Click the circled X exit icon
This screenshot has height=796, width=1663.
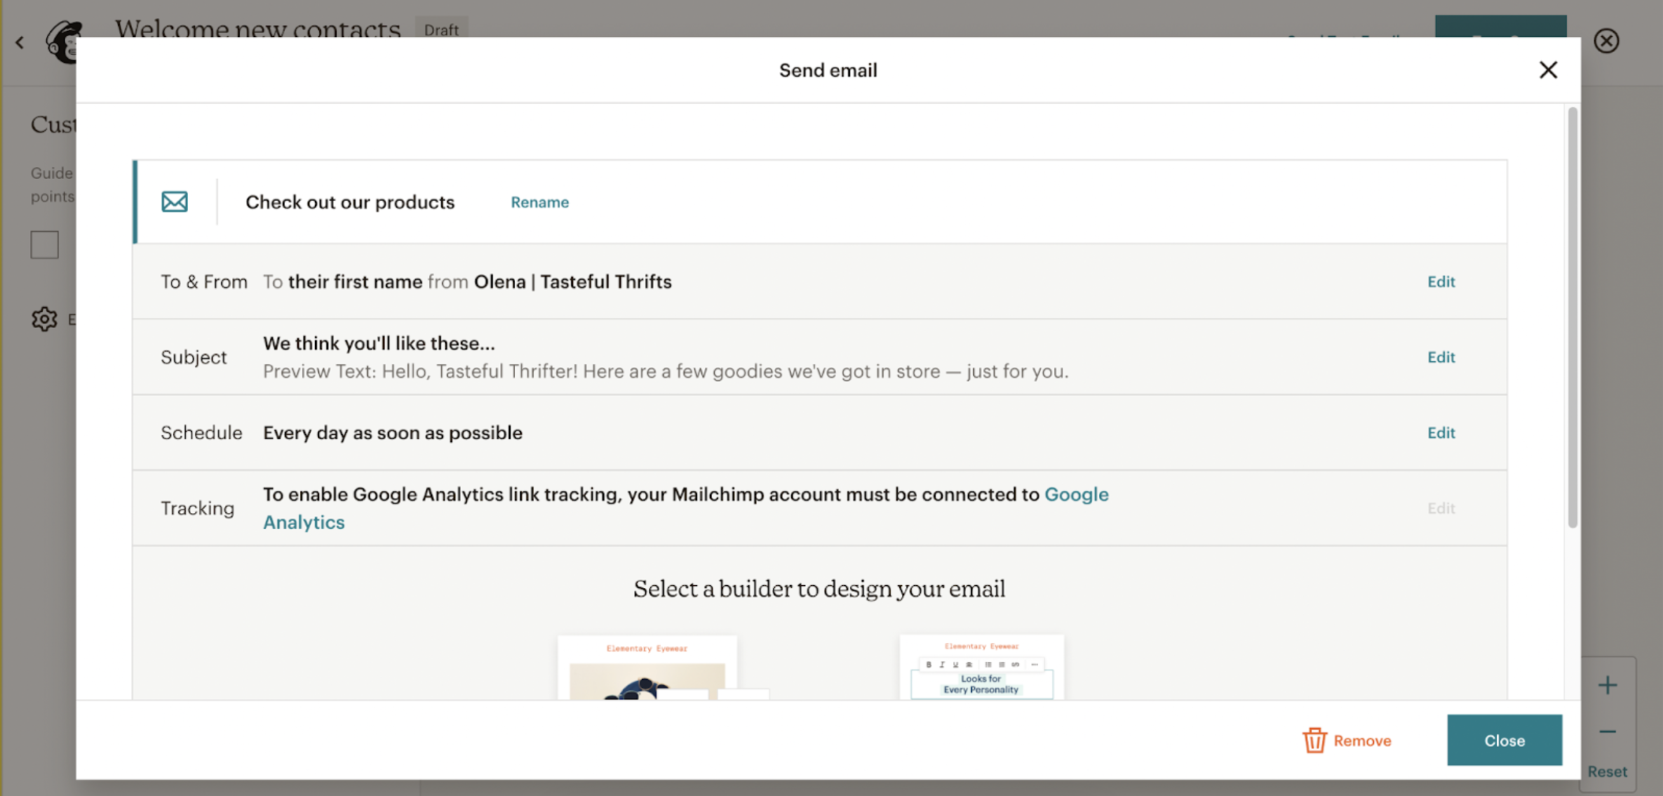pos(1606,41)
